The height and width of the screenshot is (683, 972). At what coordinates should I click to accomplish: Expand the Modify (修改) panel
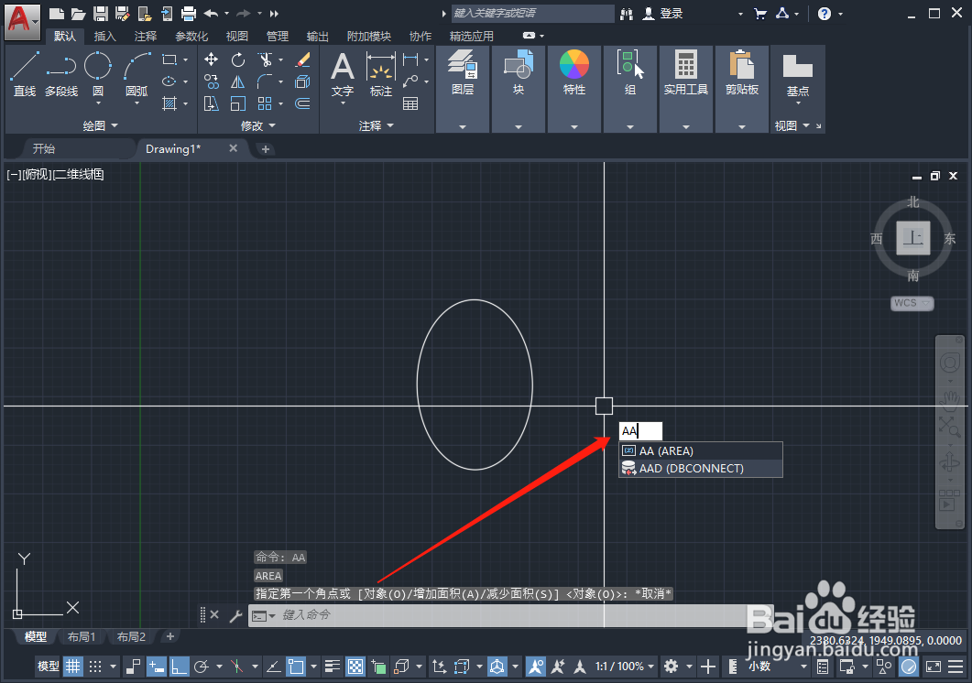[257, 125]
